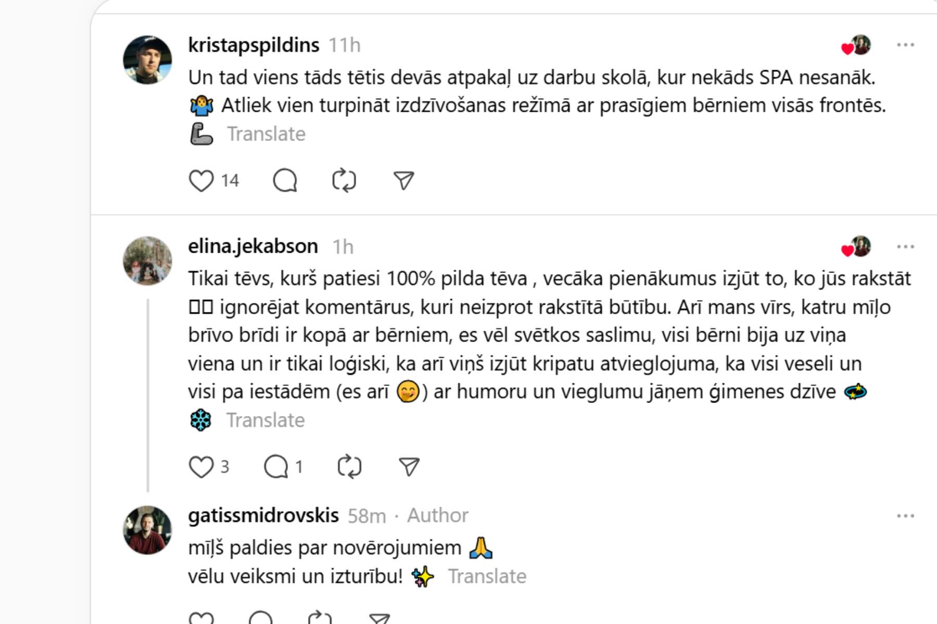Viewport: 937px width, 624px height.
Task: Click kristapspildins profile picture
Action: click(x=147, y=60)
